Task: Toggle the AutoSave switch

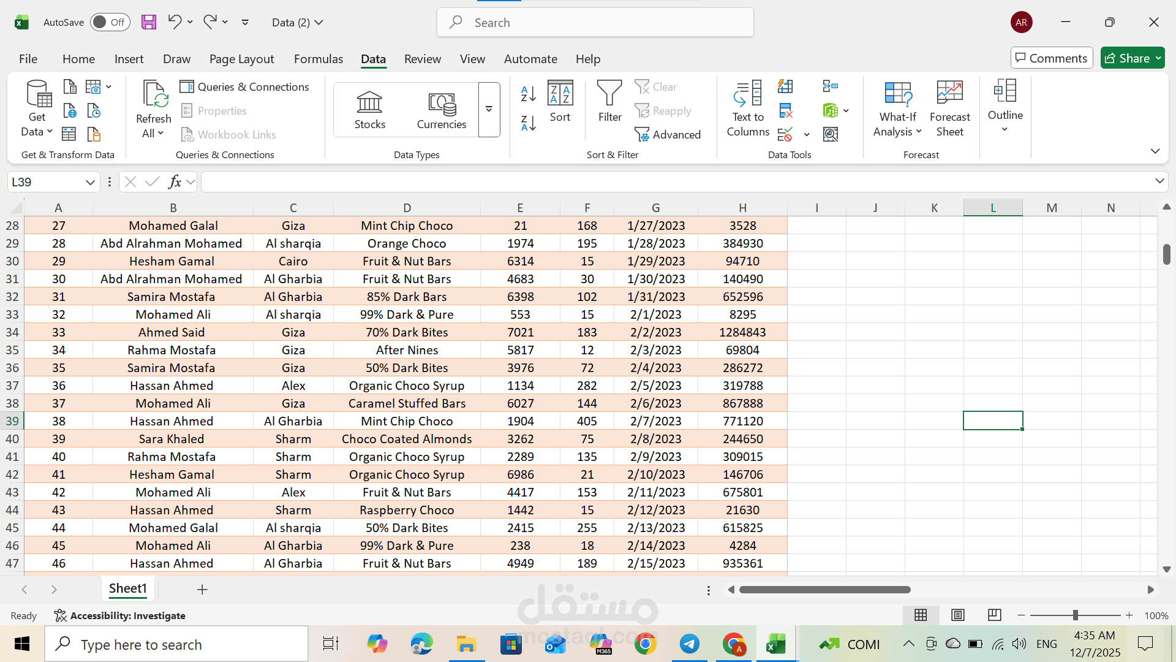Action: pos(110,23)
